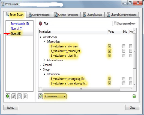
Task: Check Negate box for b_virtualserver_channelgroup_list
Action: pyautogui.click(x=131, y=83)
